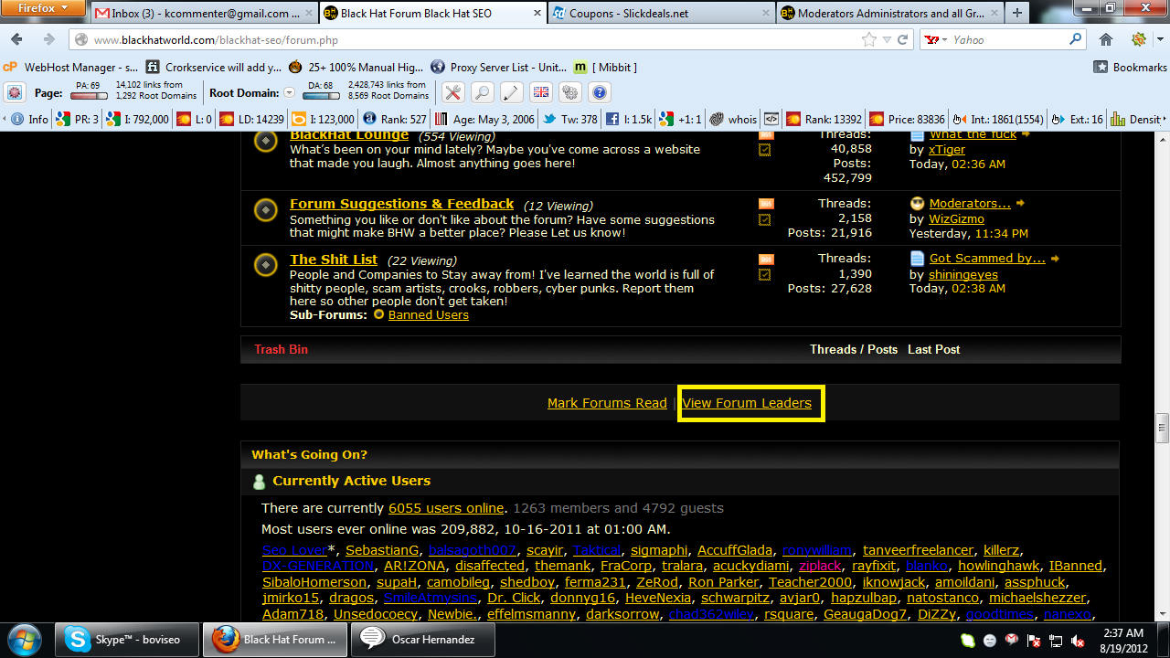The height and width of the screenshot is (658, 1170).
Task: Open The Shit List forum link
Action: pos(334,260)
